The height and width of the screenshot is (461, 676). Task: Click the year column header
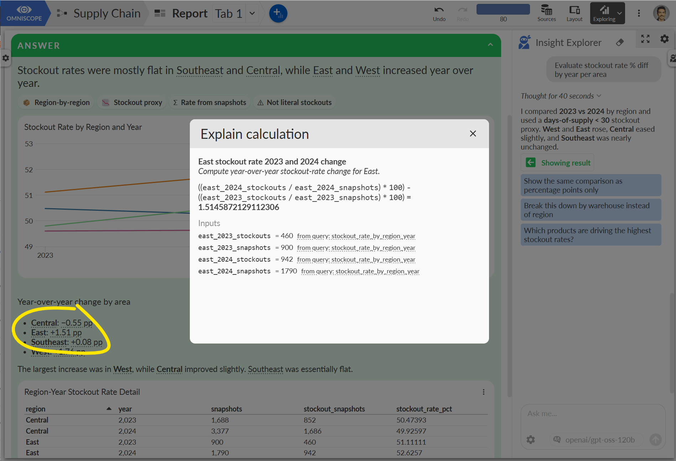pyautogui.click(x=125, y=409)
